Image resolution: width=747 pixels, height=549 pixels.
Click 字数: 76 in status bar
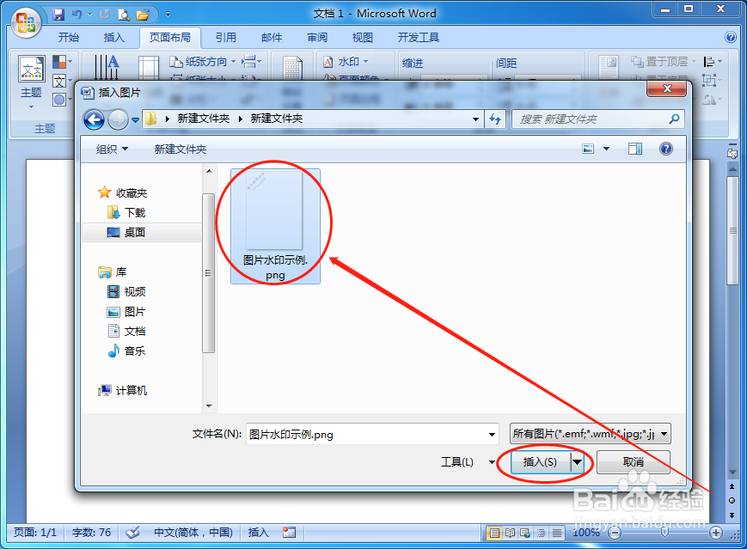(91, 533)
